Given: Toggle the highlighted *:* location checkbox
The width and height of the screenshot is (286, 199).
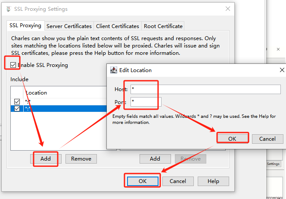Looking at the screenshot, I should pos(17,108).
